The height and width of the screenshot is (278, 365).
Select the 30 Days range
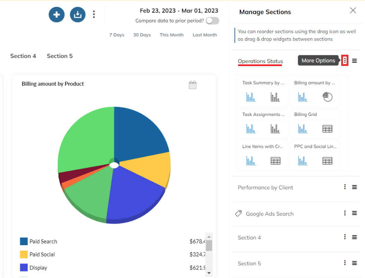[142, 35]
